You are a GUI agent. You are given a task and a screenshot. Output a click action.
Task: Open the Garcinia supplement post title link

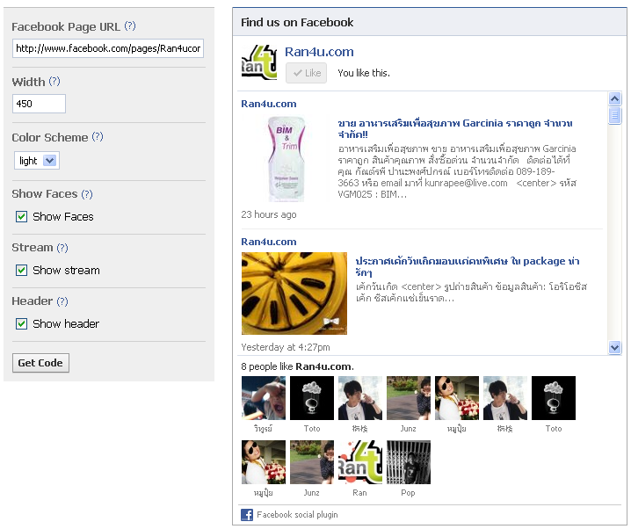tap(455, 128)
